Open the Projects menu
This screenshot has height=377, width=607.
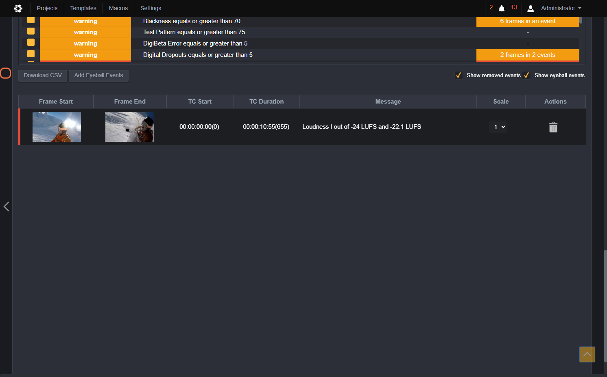click(x=47, y=8)
